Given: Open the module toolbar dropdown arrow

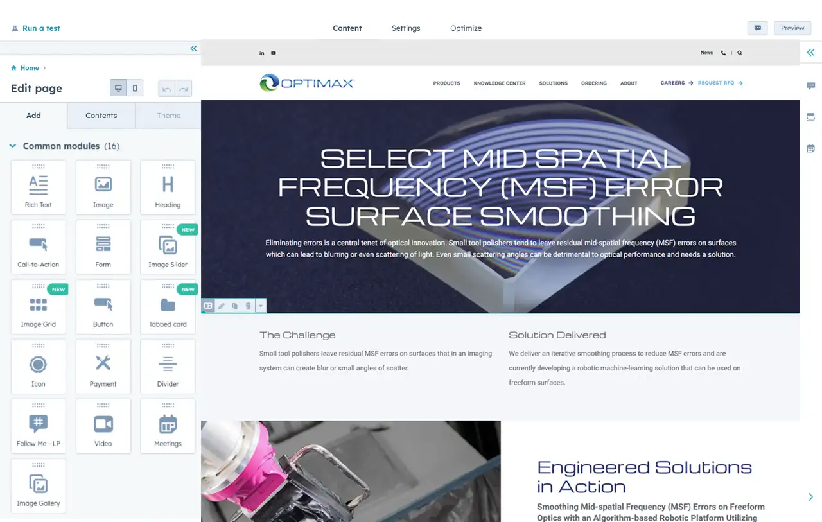Looking at the screenshot, I should (261, 306).
